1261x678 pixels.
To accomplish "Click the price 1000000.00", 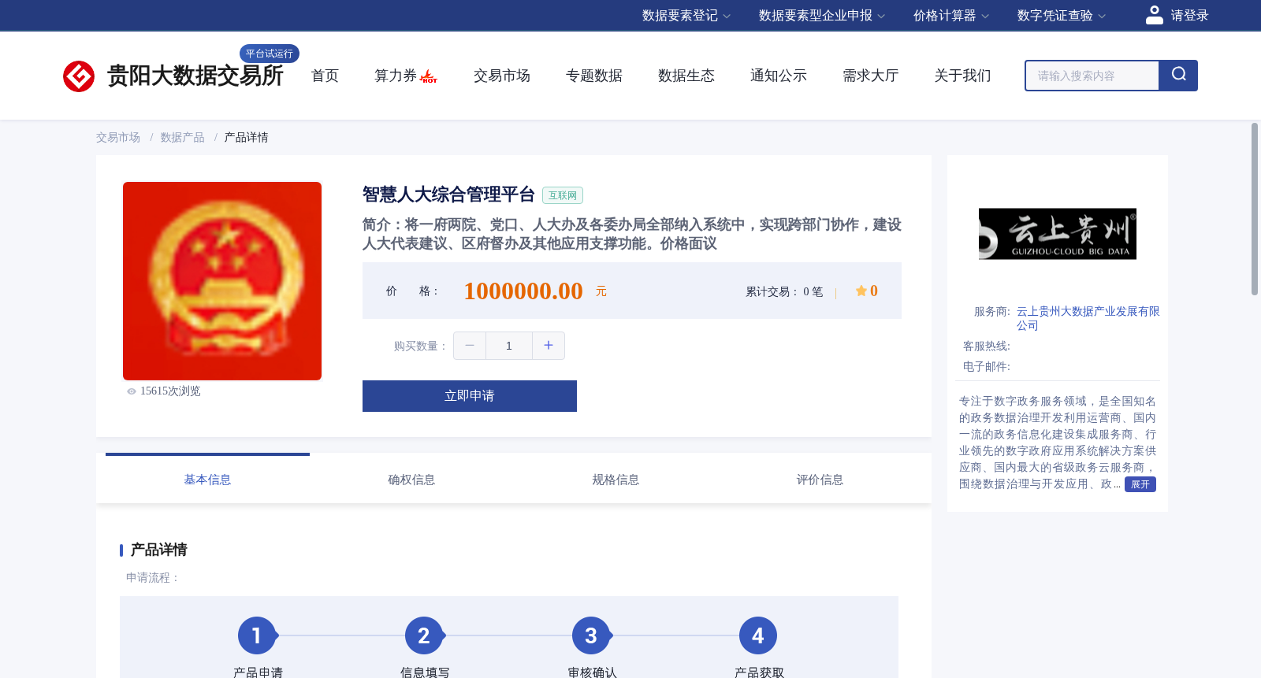I will coord(523,291).
